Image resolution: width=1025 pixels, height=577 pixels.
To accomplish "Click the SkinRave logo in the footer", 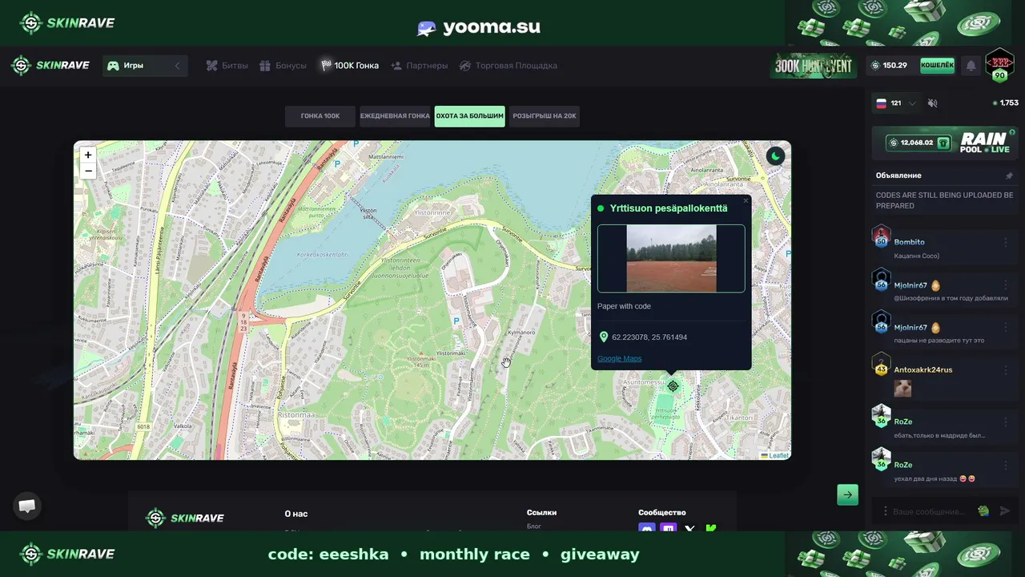I will [x=185, y=518].
